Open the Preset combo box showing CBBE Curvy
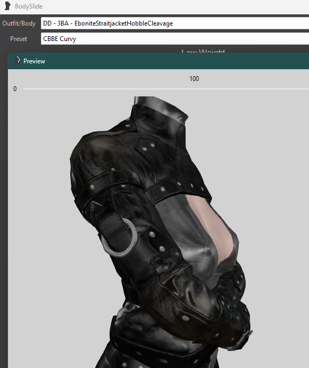 (175, 38)
